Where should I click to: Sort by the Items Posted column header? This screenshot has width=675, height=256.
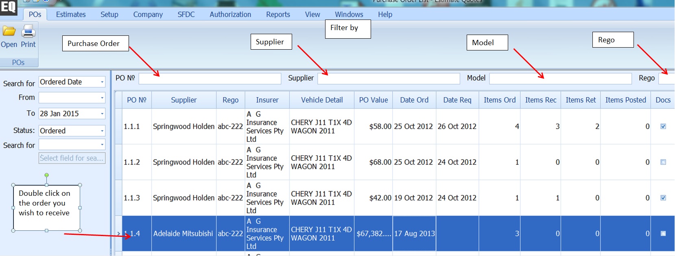click(x=626, y=100)
